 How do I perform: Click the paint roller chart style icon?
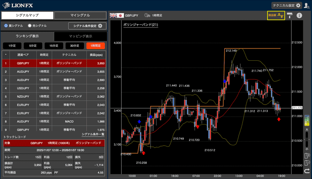(x=290, y=15)
